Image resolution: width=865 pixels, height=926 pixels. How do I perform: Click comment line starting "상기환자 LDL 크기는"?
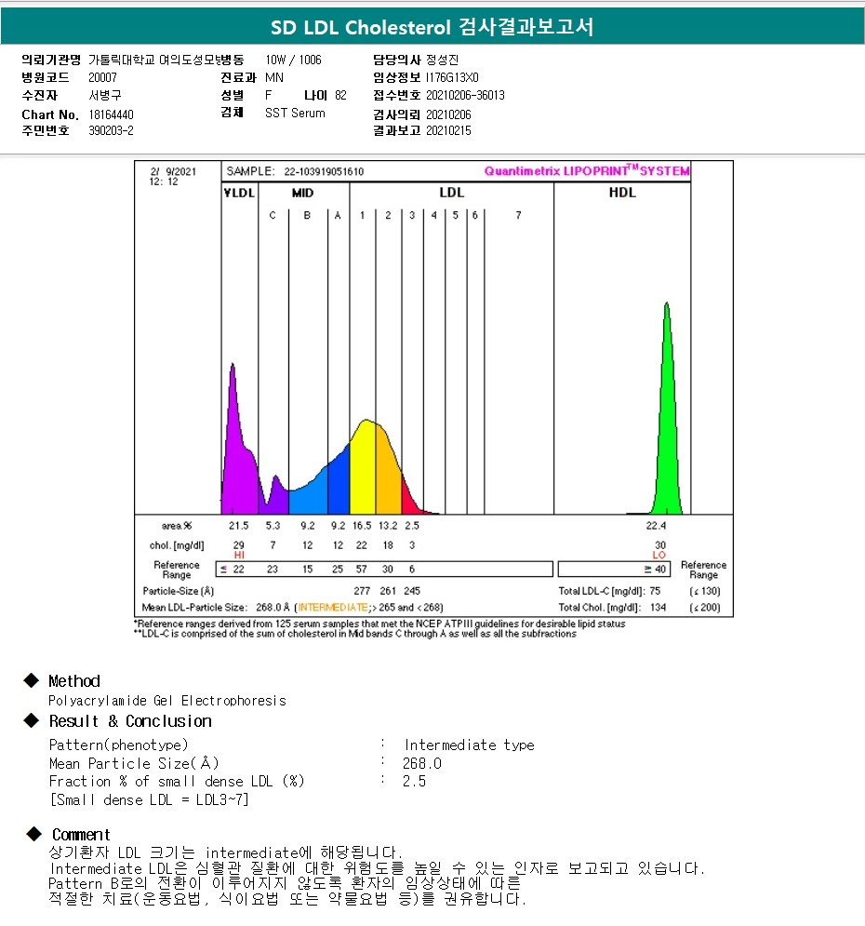click(226, 852)
